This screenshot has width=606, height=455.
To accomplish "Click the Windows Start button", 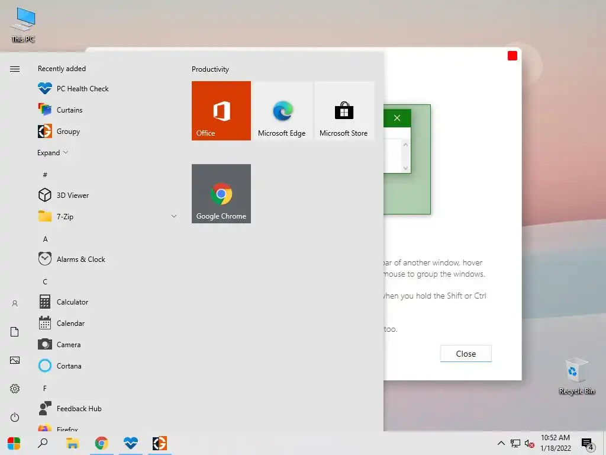I will (14, 443).
